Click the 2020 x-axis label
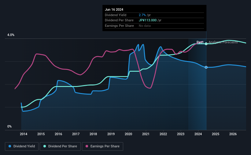Viewport: 251px width, 155px height. click(x=128, y=134)
